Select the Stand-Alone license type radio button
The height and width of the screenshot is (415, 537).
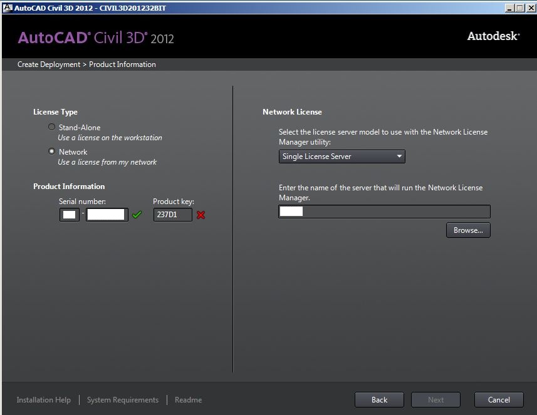pyautogui.click(x=52, y=127)
